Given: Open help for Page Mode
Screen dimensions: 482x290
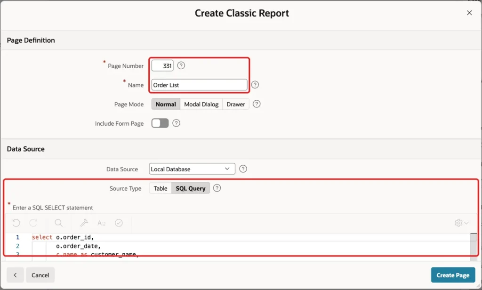Looking at the screenshot, I should pos(257,104).
